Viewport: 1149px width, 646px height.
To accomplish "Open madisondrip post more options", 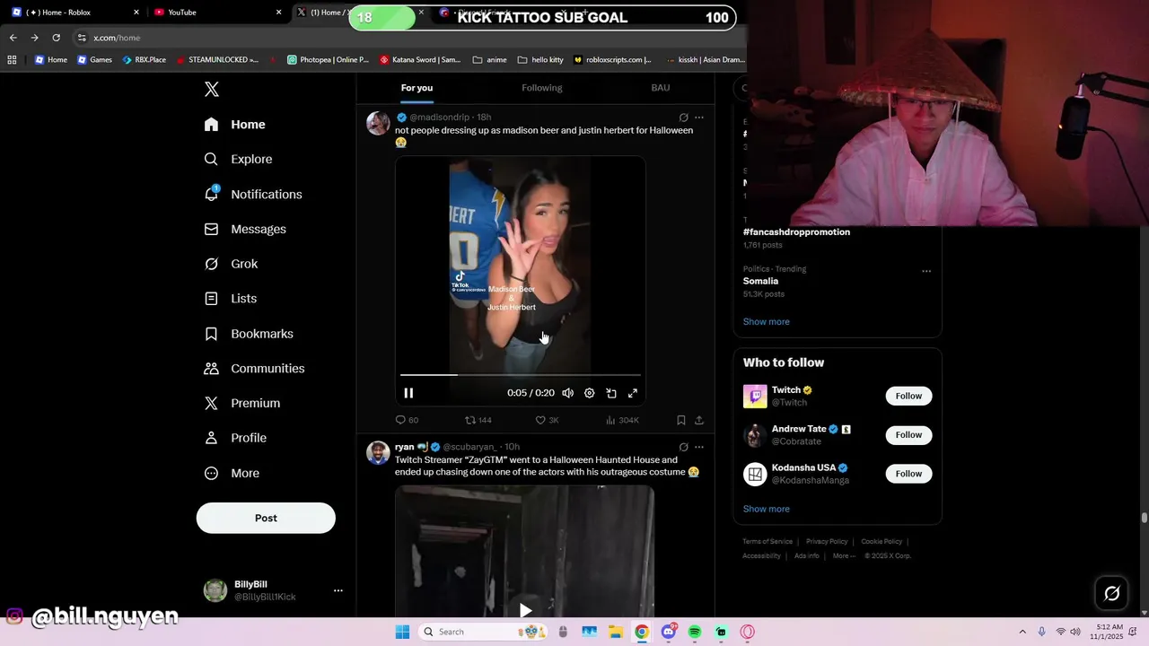I will [x=699, y=118].
